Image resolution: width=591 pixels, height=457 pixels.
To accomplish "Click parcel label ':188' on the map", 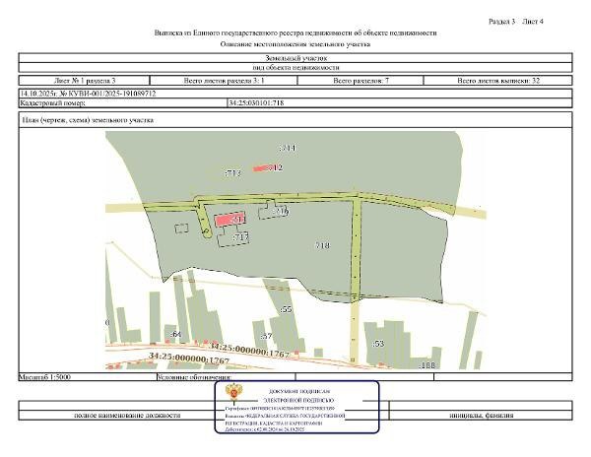I will click(427, 365).
